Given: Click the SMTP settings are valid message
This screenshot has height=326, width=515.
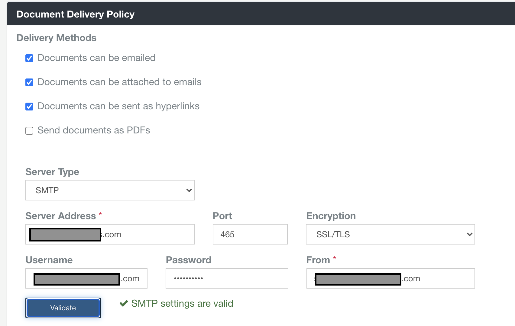Looking at the screenshot, I should click(x=182, y=304).
